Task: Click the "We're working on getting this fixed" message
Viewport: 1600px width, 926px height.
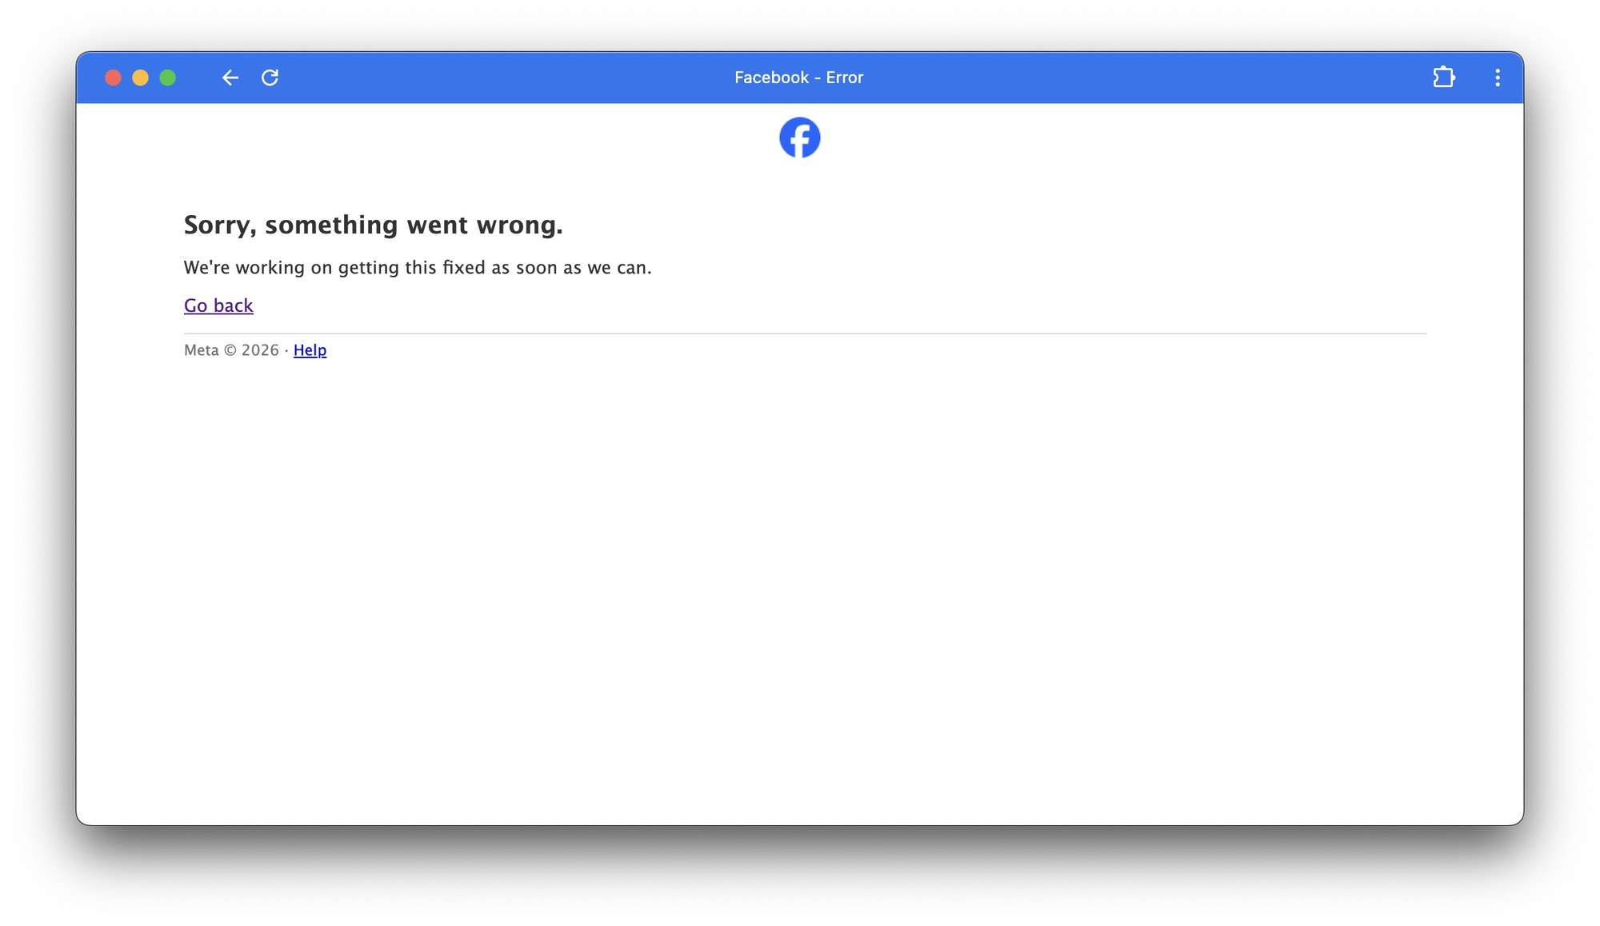Action: 418,267
